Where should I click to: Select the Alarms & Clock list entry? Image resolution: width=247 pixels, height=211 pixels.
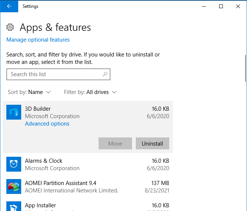pos(88,164)
